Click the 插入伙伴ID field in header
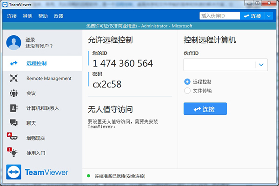The image size is (279, 186). point(220,16)
